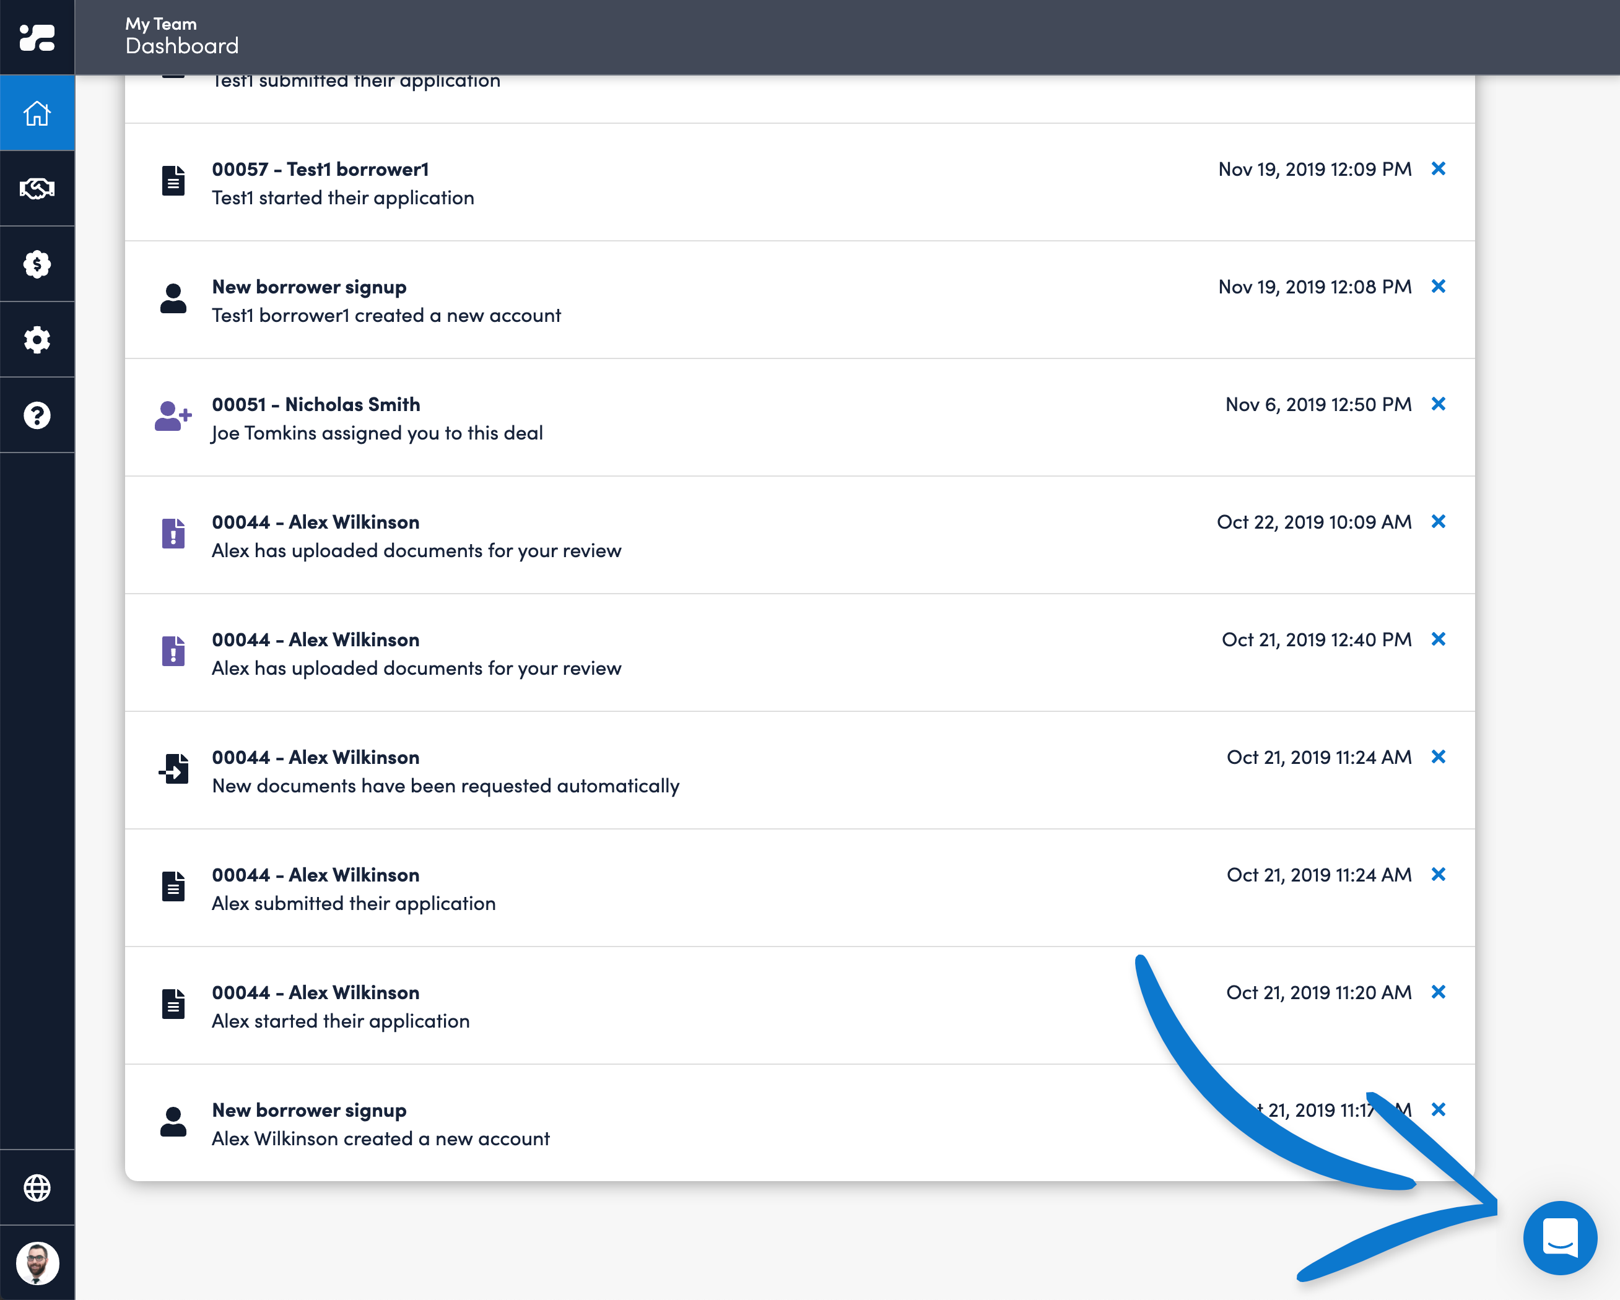Select 'Test1 started their application' text

coord(342,198)
